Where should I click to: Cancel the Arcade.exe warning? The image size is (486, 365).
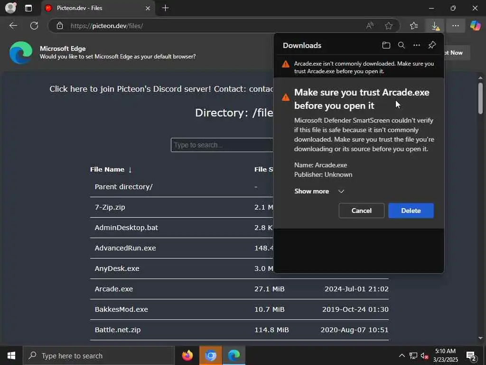point(361,211)
